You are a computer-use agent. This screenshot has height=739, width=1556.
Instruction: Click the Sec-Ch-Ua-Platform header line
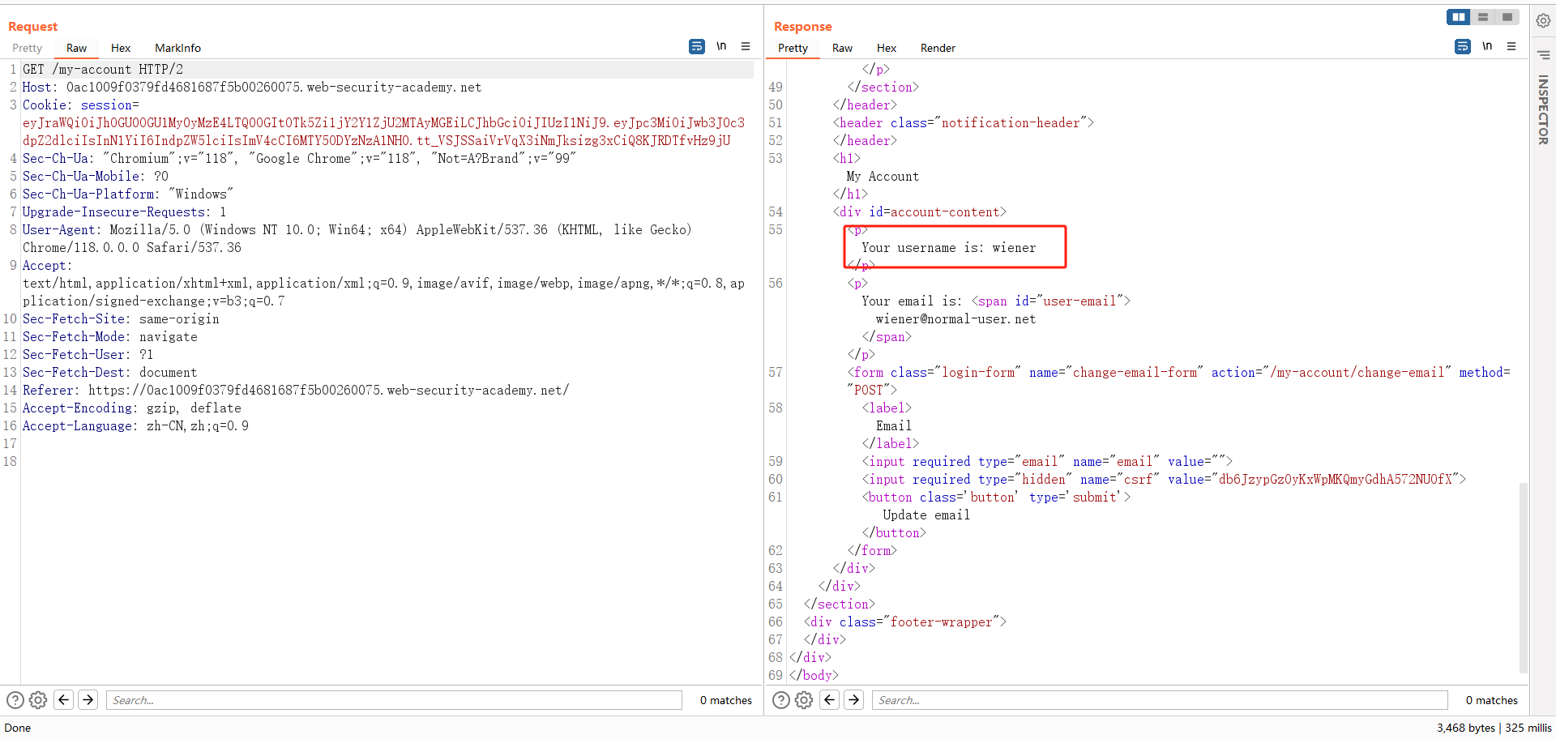[128, 194]
